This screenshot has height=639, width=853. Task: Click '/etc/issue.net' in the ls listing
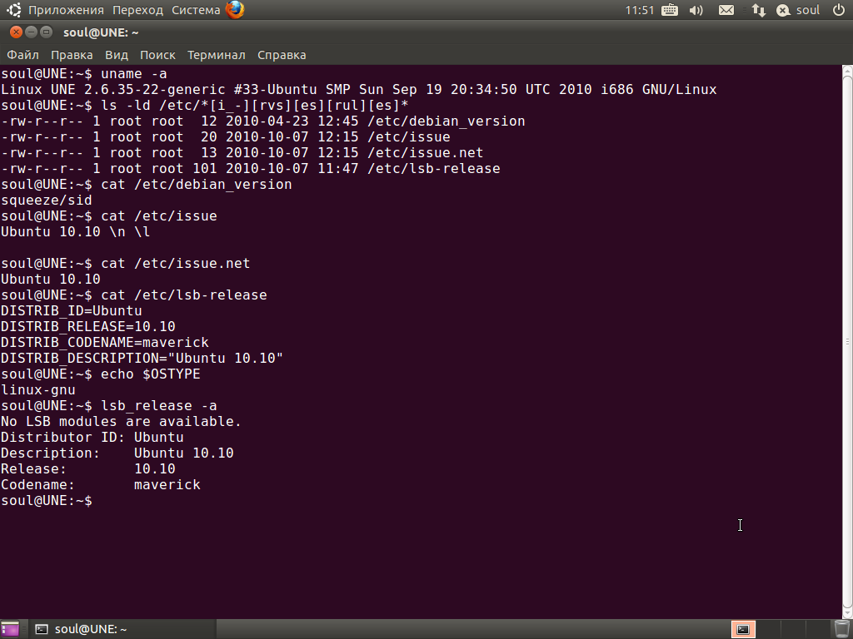pyautogui.click(x=426, y=153)
